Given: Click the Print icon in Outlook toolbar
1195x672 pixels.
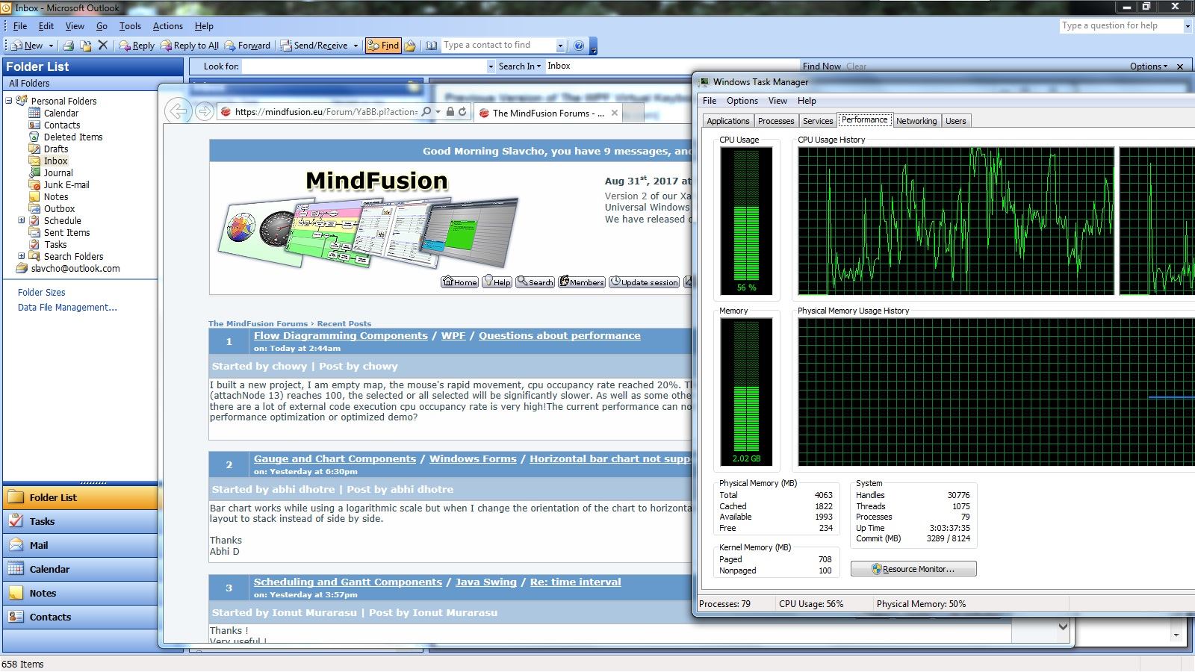Looking at the screenshot, I should (x=69, y=46).
